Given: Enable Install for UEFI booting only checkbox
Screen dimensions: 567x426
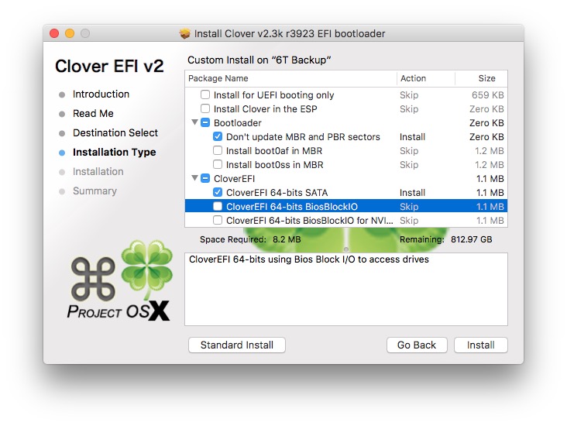Looking at the screenshot, I should (205, 94).
